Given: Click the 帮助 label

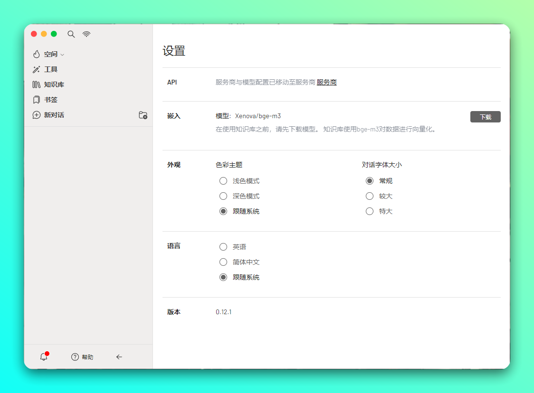Looking at the screenshot, I should (x=87, y=357).
